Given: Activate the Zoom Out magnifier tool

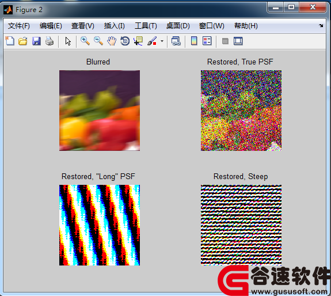Looking at the screenshot, I should [98, 41].
